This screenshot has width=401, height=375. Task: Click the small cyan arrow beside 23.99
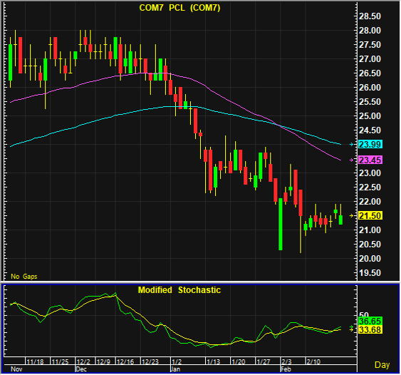point(352,145)
